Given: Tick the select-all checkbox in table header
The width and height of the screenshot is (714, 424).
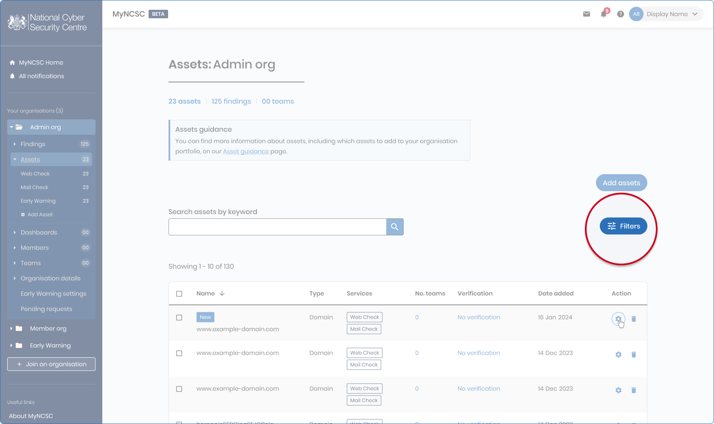Looking at the screenshot, I should coord(179,294).
